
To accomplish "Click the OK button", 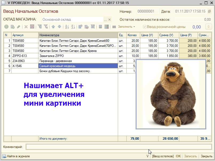I will [178, 156].
